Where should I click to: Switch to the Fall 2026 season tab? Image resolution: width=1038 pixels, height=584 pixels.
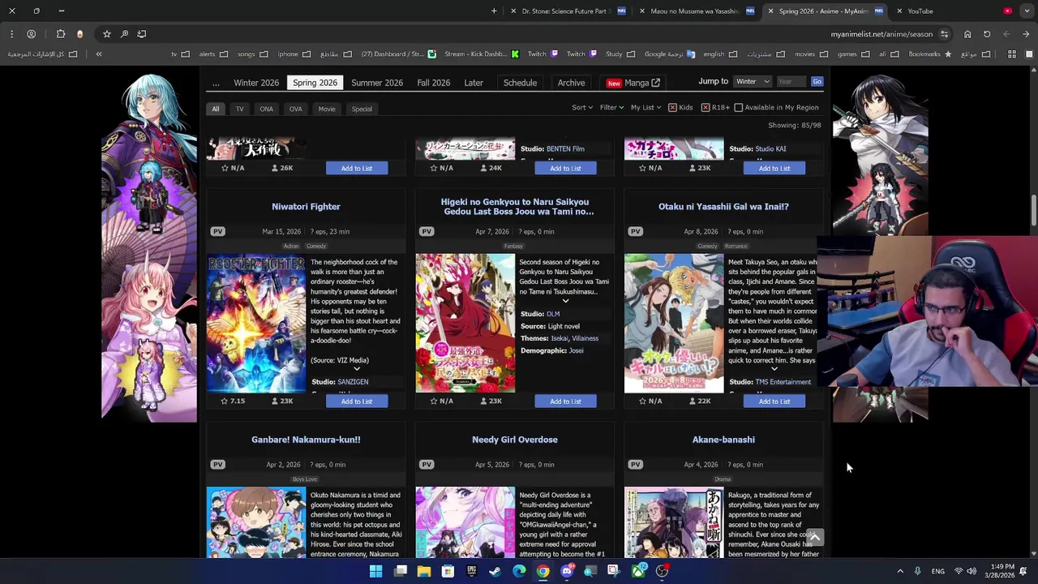(x=434, y=83)
